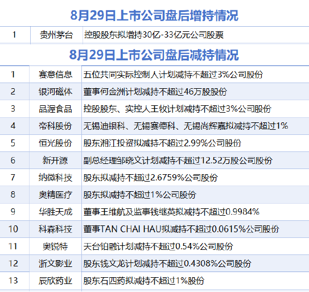The image size is (309, 292).
Task: Select the TAN CHAI HAU reduction description
Action: coord(181,229)
